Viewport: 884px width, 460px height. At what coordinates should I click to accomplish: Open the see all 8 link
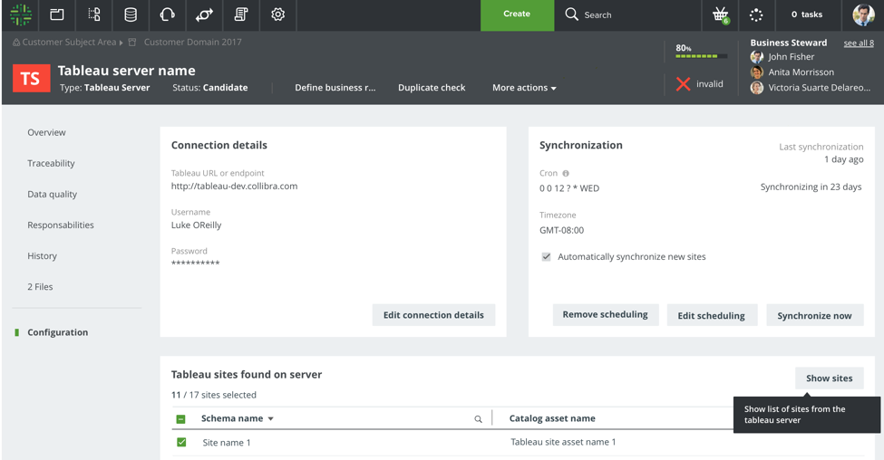[x=859, y=43]
